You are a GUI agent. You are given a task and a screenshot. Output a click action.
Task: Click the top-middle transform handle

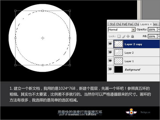pyautogui.click(x=43, y=11)
